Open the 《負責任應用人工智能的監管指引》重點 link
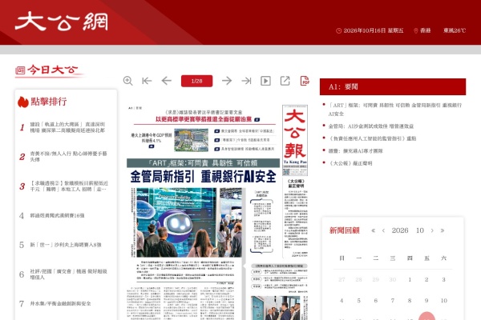Image resolution: width=481 pixels, height=320 pixels. coord(372,138)
